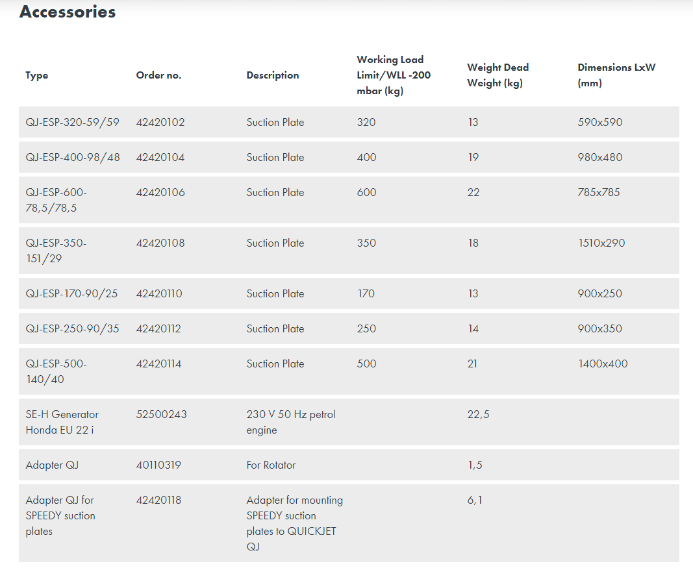The width and height of the screenshot is (693, 568).
Task: Click the 6,1 weight value
Action: click(475, 500)
